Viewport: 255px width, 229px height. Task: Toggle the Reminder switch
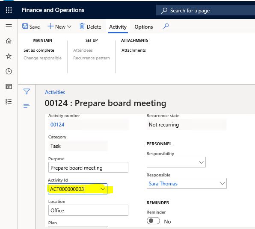(x=153, y=221)
